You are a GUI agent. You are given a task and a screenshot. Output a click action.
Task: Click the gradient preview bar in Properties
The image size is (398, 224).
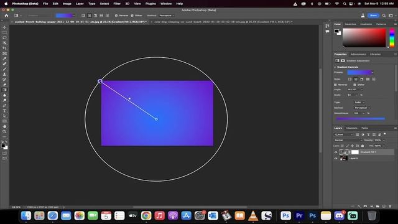[x=360, y=119]
